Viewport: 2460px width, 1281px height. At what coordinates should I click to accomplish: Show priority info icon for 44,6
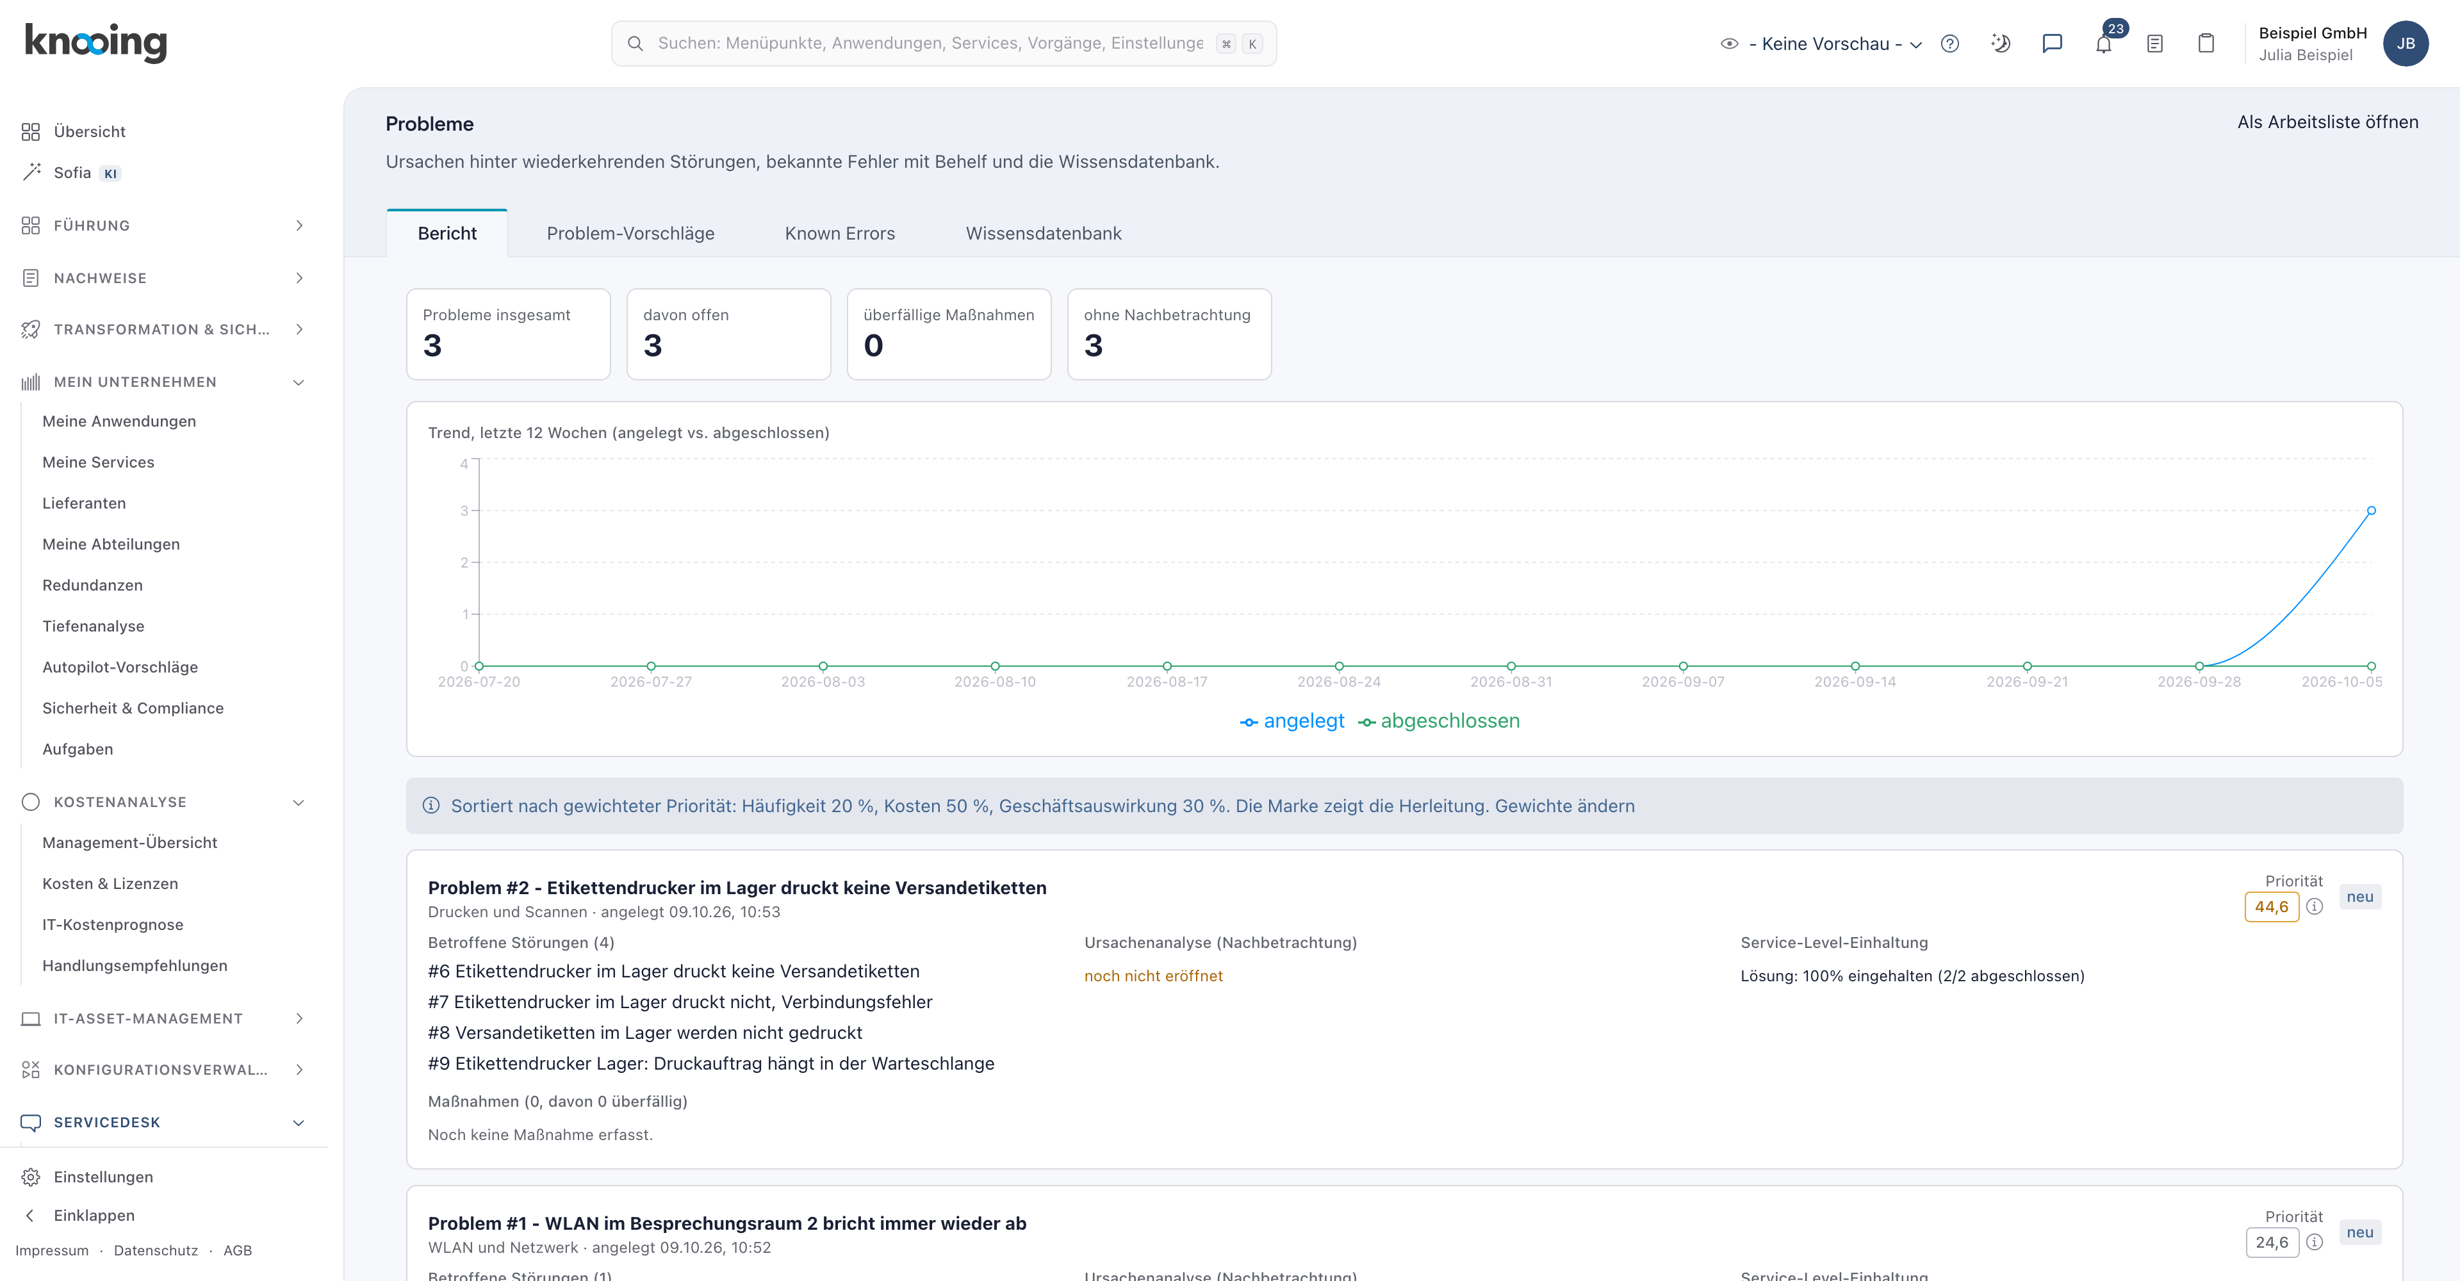(2315, 907)
